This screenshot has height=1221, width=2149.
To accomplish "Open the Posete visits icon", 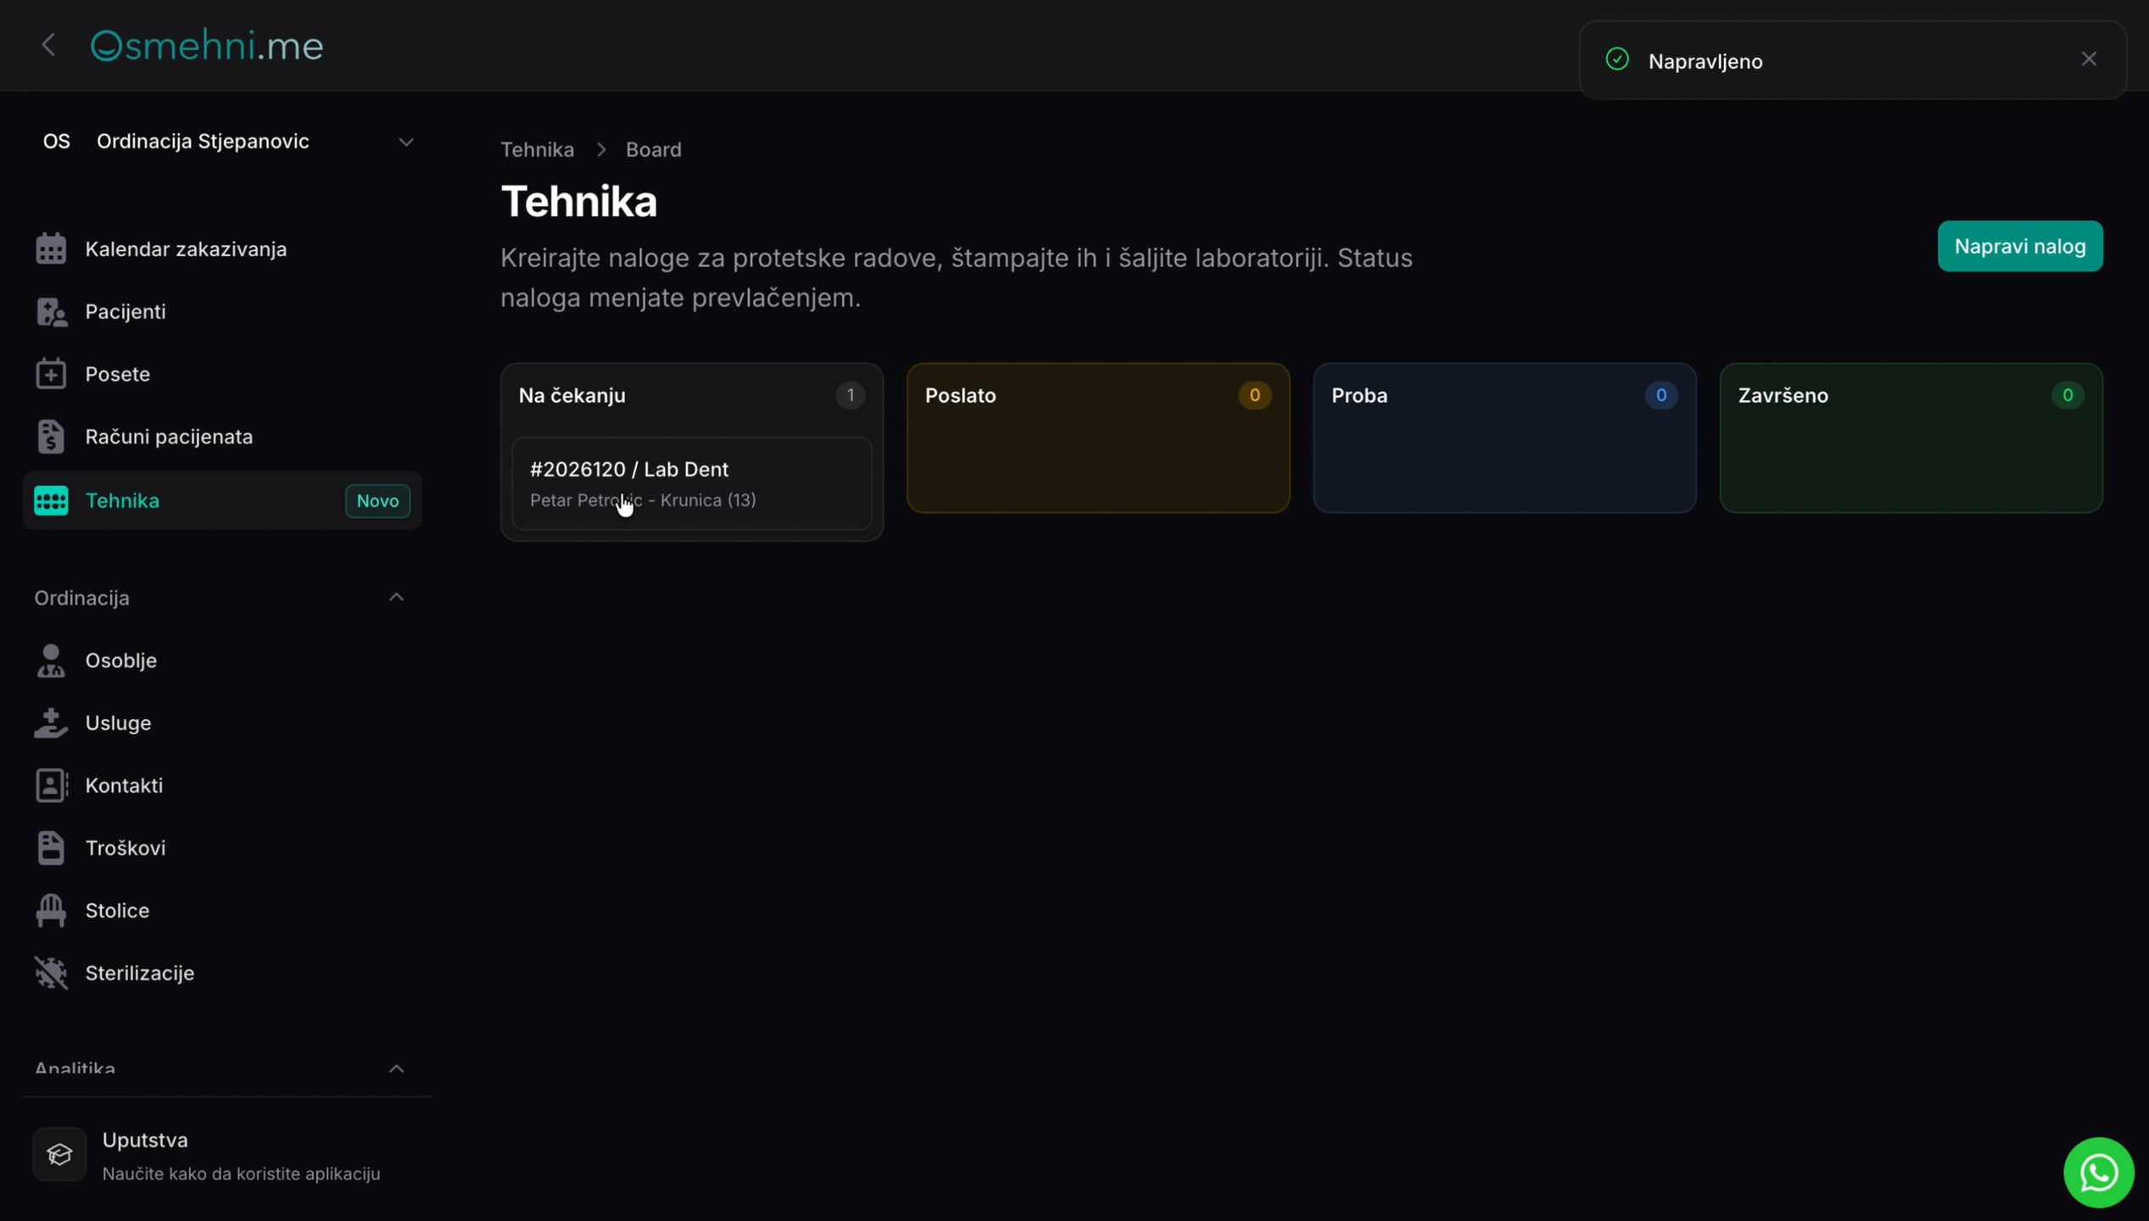I will coord(51,374).
